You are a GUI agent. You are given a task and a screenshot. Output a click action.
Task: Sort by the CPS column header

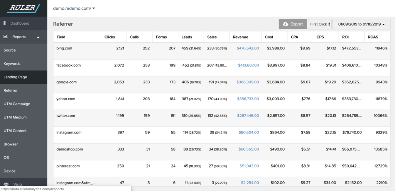(326, 37)
